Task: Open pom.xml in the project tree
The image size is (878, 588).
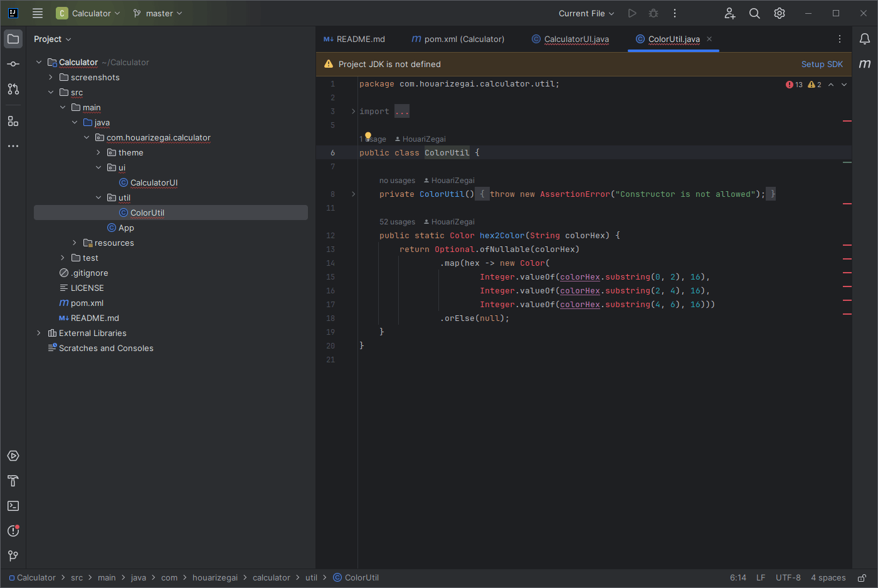Action: point(87,303)
